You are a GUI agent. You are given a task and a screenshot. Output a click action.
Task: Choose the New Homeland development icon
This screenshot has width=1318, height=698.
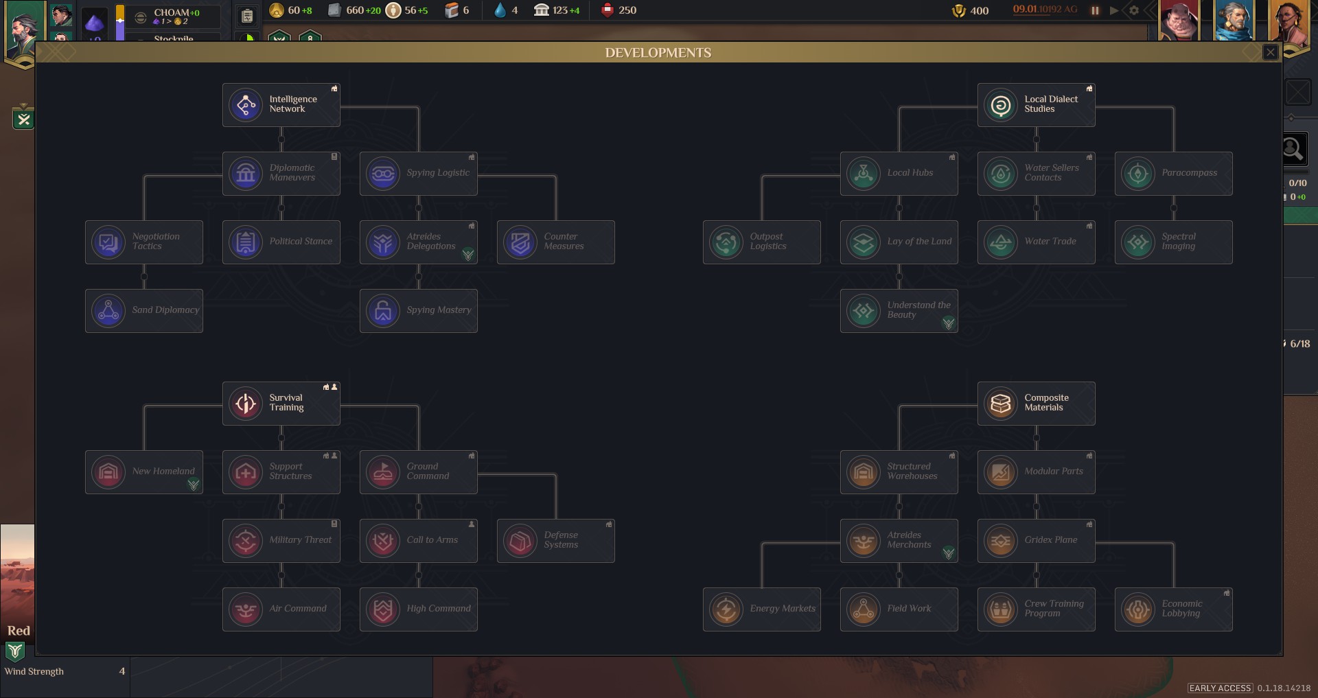point(108,472)
